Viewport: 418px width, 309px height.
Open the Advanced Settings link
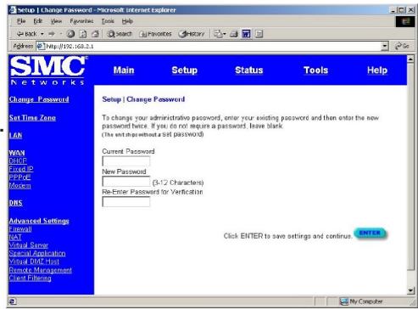coord(39,221)
